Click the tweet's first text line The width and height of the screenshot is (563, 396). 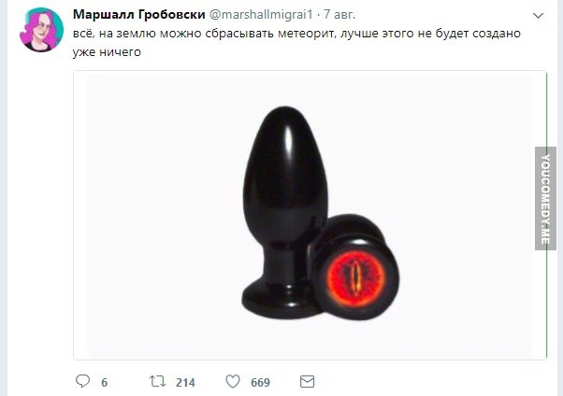point(296,34)
